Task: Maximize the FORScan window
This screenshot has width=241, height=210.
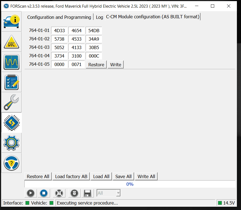Action: tap(213, 6)
